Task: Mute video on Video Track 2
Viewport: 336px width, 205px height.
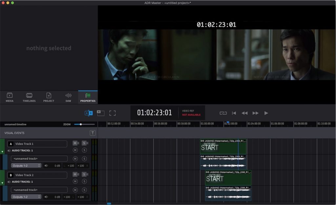Action: point(76,174)
